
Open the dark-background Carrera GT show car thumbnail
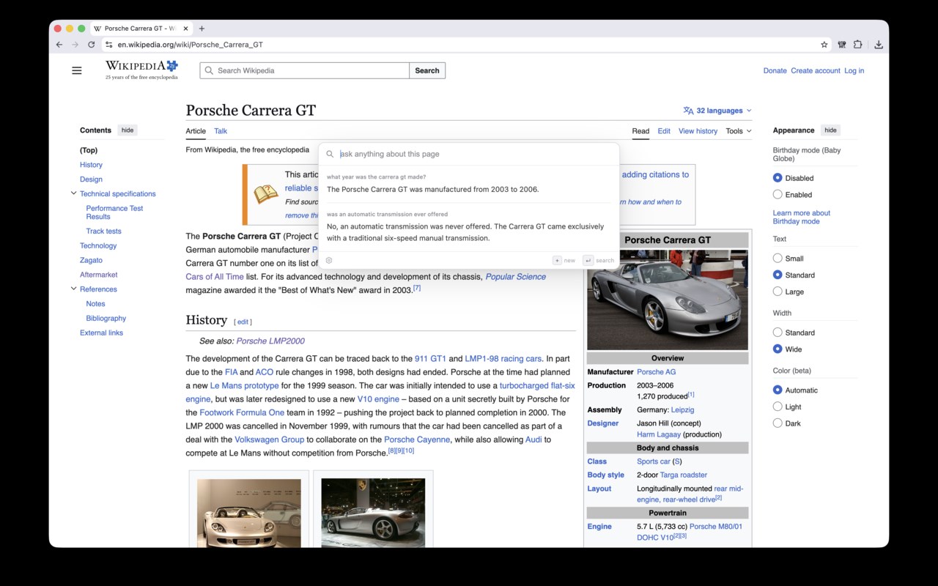(x=373, y=513)
